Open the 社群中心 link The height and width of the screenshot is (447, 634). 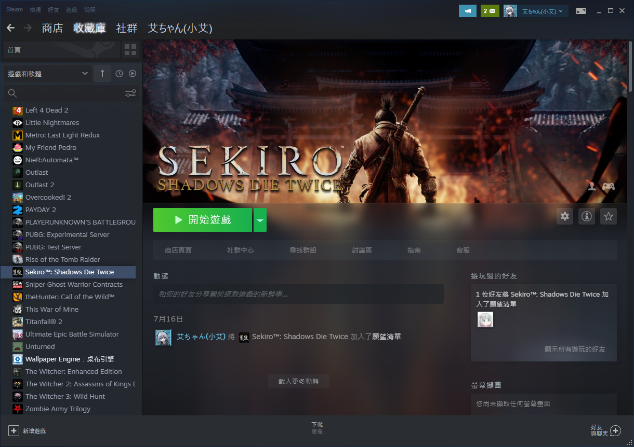(x=241, y=250)
